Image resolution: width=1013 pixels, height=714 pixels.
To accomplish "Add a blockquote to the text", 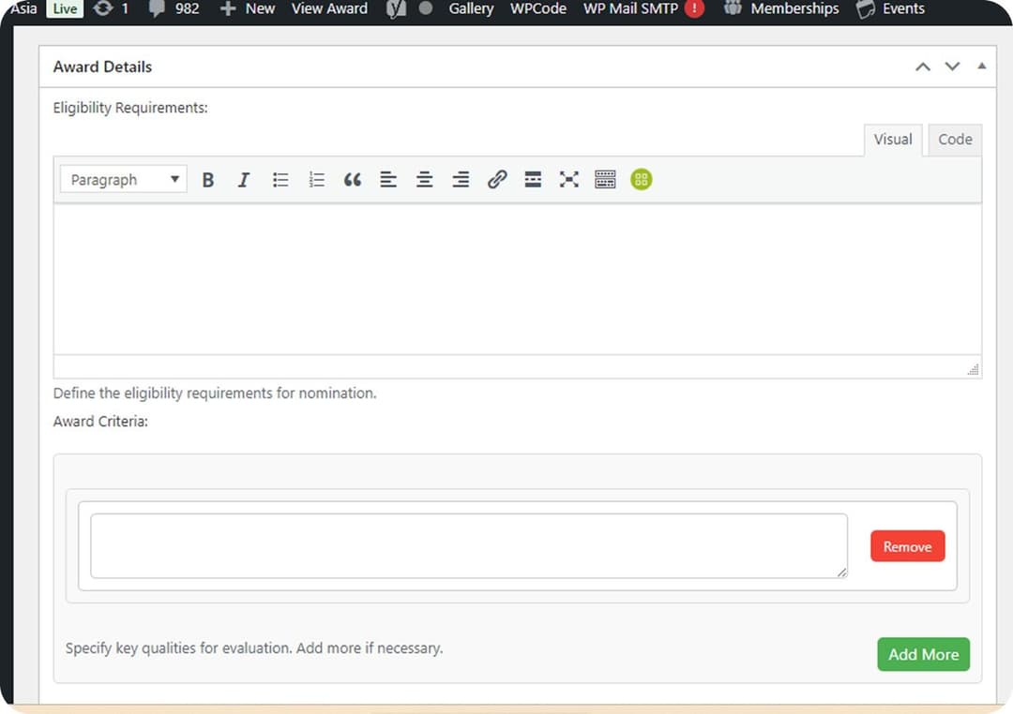I will pos(352,179).
